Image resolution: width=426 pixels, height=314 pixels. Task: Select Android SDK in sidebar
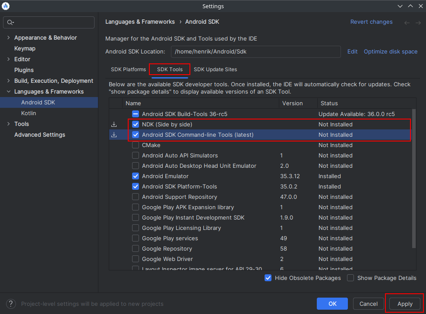(49, 102)
